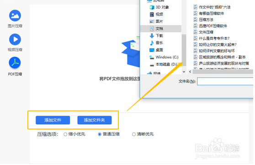The width and height of the screenshot is (255, 165).
Task: Select file 有哪些压缩软件
Action: pos(212,13)
